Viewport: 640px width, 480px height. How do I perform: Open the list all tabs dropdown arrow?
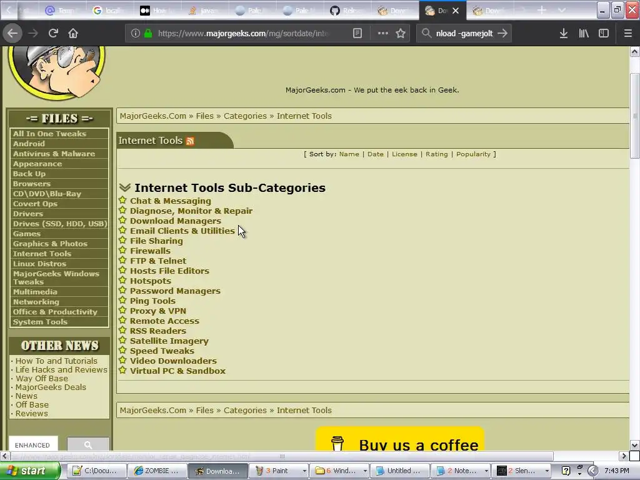(x=562, y=10)
